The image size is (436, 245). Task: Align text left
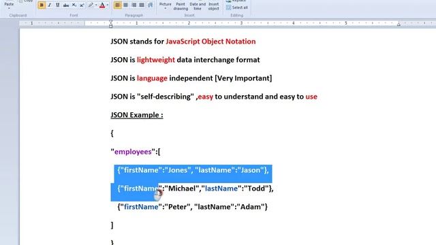pos(118,5)
